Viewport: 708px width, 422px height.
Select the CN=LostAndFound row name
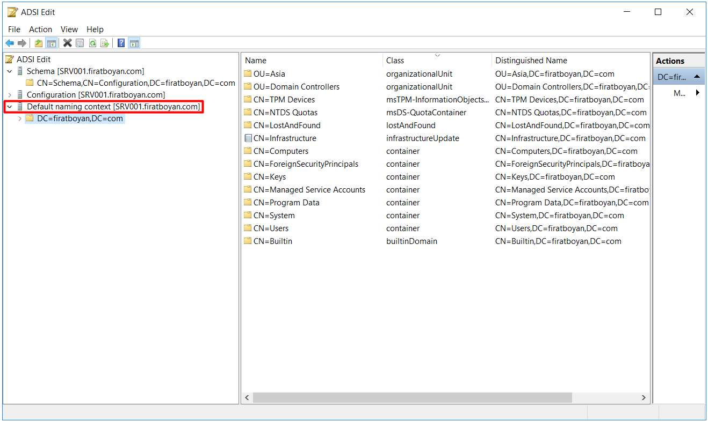click(x=287, y=125)
